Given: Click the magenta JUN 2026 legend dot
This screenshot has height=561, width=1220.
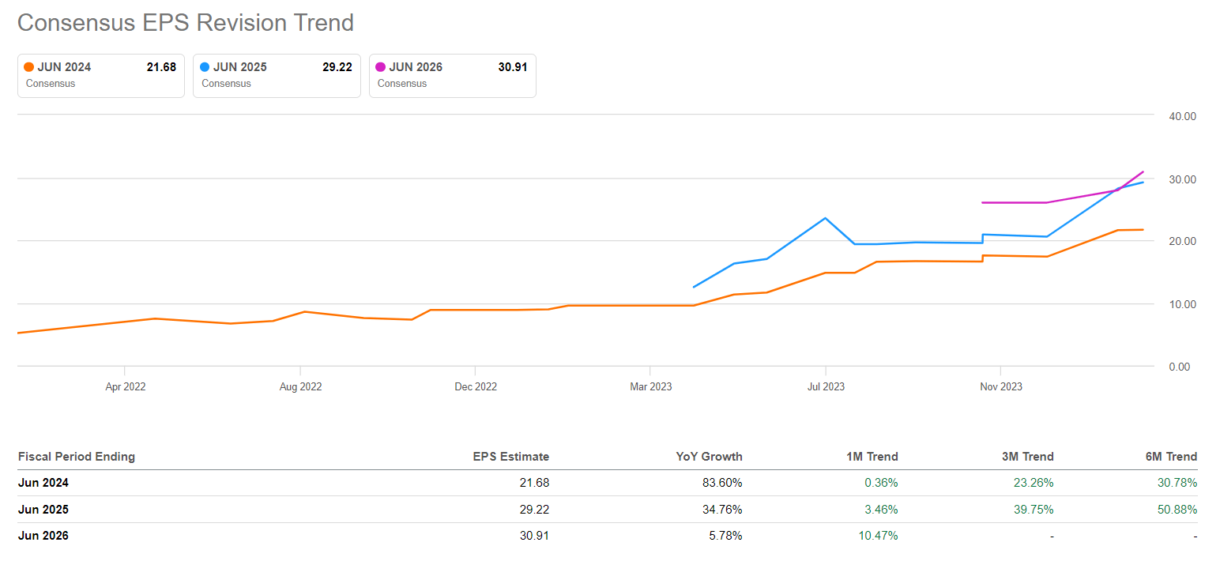Looking at the screenshot, I should tap(382, 67).
